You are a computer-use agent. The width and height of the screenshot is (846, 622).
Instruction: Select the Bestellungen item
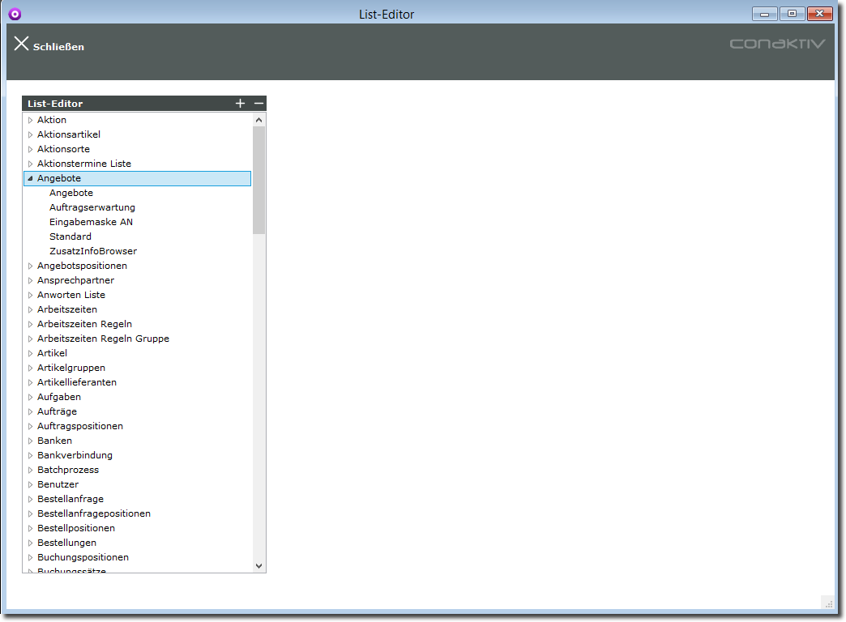pyautogui.click(x=66, y=543)
